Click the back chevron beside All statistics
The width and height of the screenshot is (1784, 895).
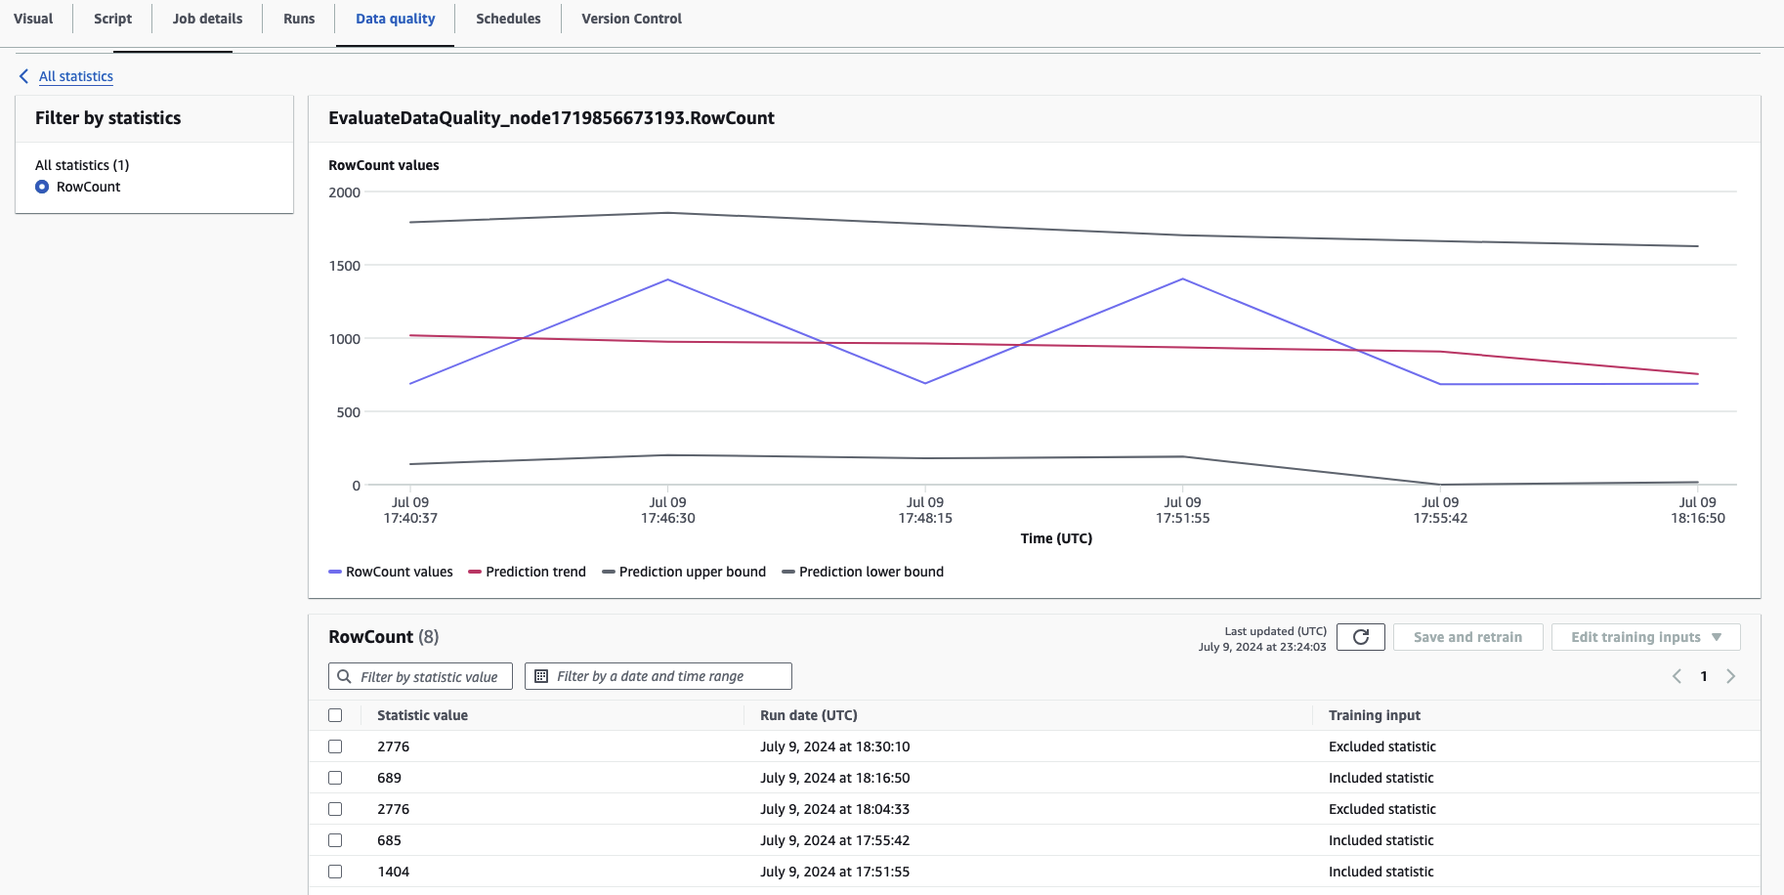click(24, 76)
